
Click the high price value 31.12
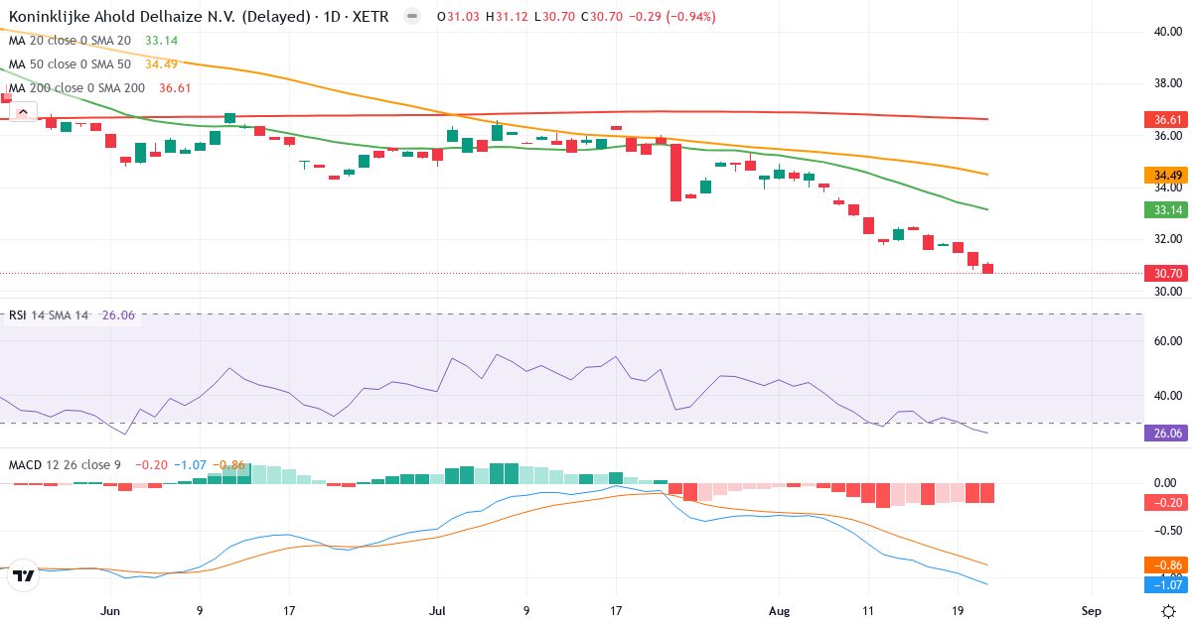[512, 17]
